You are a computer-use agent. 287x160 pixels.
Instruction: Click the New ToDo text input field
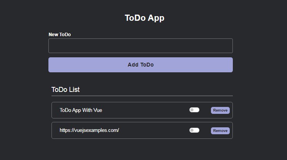click(140, 46)
